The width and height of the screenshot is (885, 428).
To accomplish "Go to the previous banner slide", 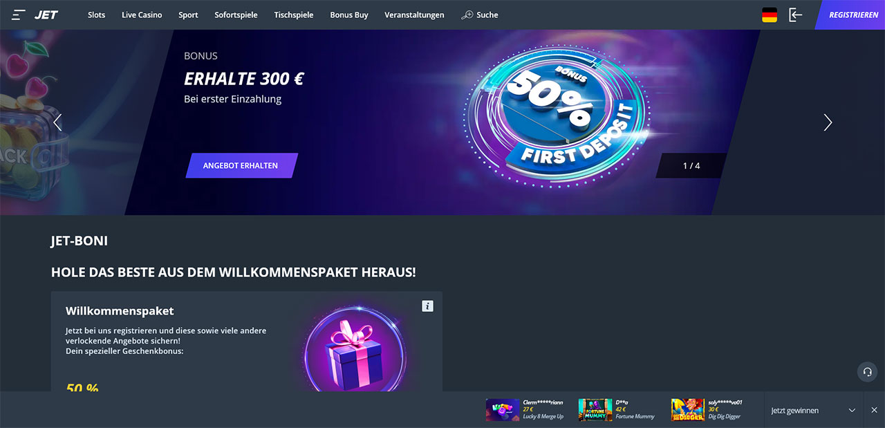I will [57, 122].
